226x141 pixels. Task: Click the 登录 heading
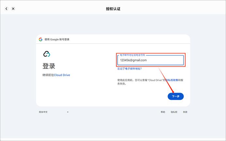tap(49, 66)
